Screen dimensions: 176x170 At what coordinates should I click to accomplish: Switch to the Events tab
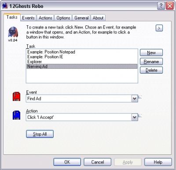click(28, 18)
